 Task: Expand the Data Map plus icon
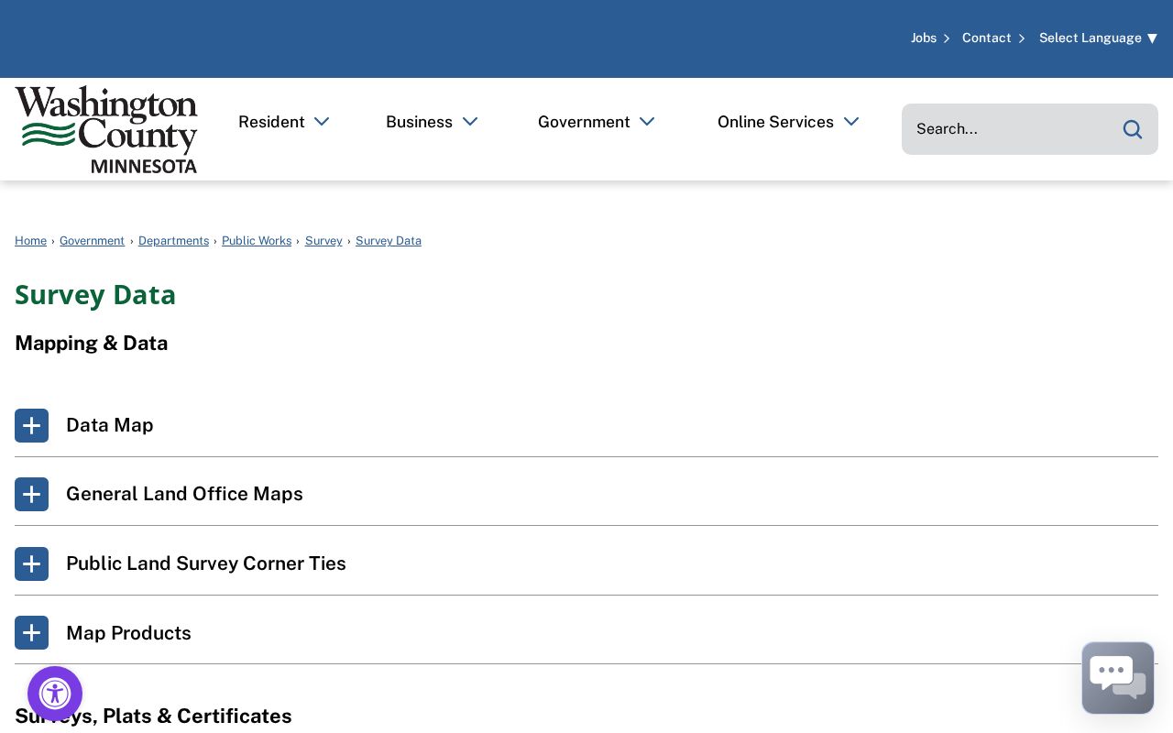point(31,425)
